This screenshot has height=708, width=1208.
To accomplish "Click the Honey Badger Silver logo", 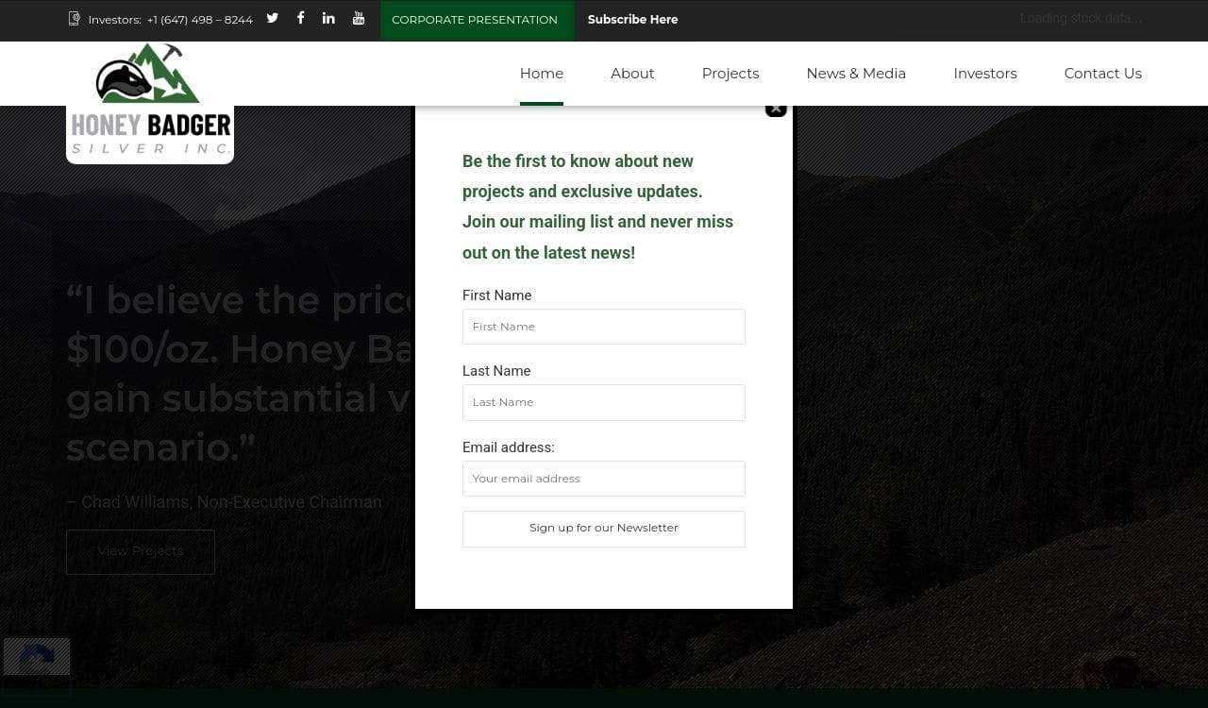I will (x=150, y=102).
